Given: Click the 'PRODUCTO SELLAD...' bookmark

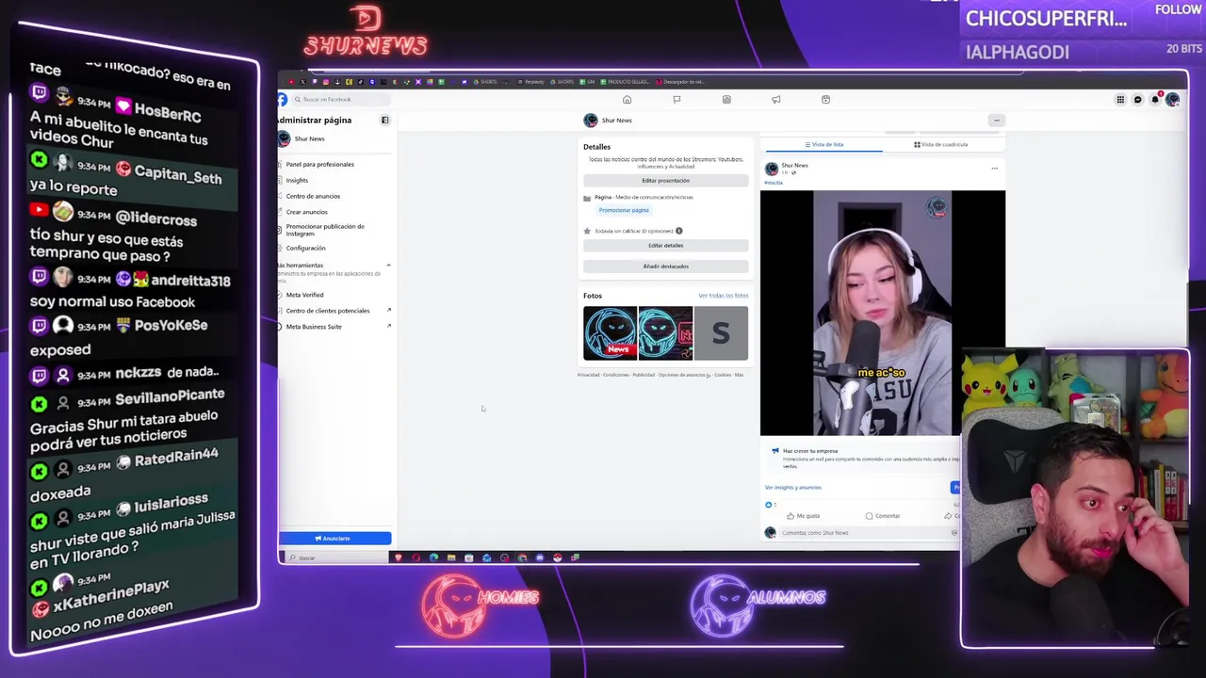Looking at the screenshot, I should [627, 82].
